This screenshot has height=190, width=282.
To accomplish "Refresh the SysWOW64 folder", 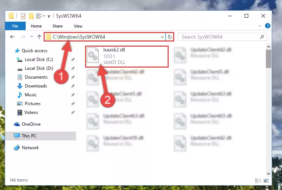I will click(x=169, y=37).
